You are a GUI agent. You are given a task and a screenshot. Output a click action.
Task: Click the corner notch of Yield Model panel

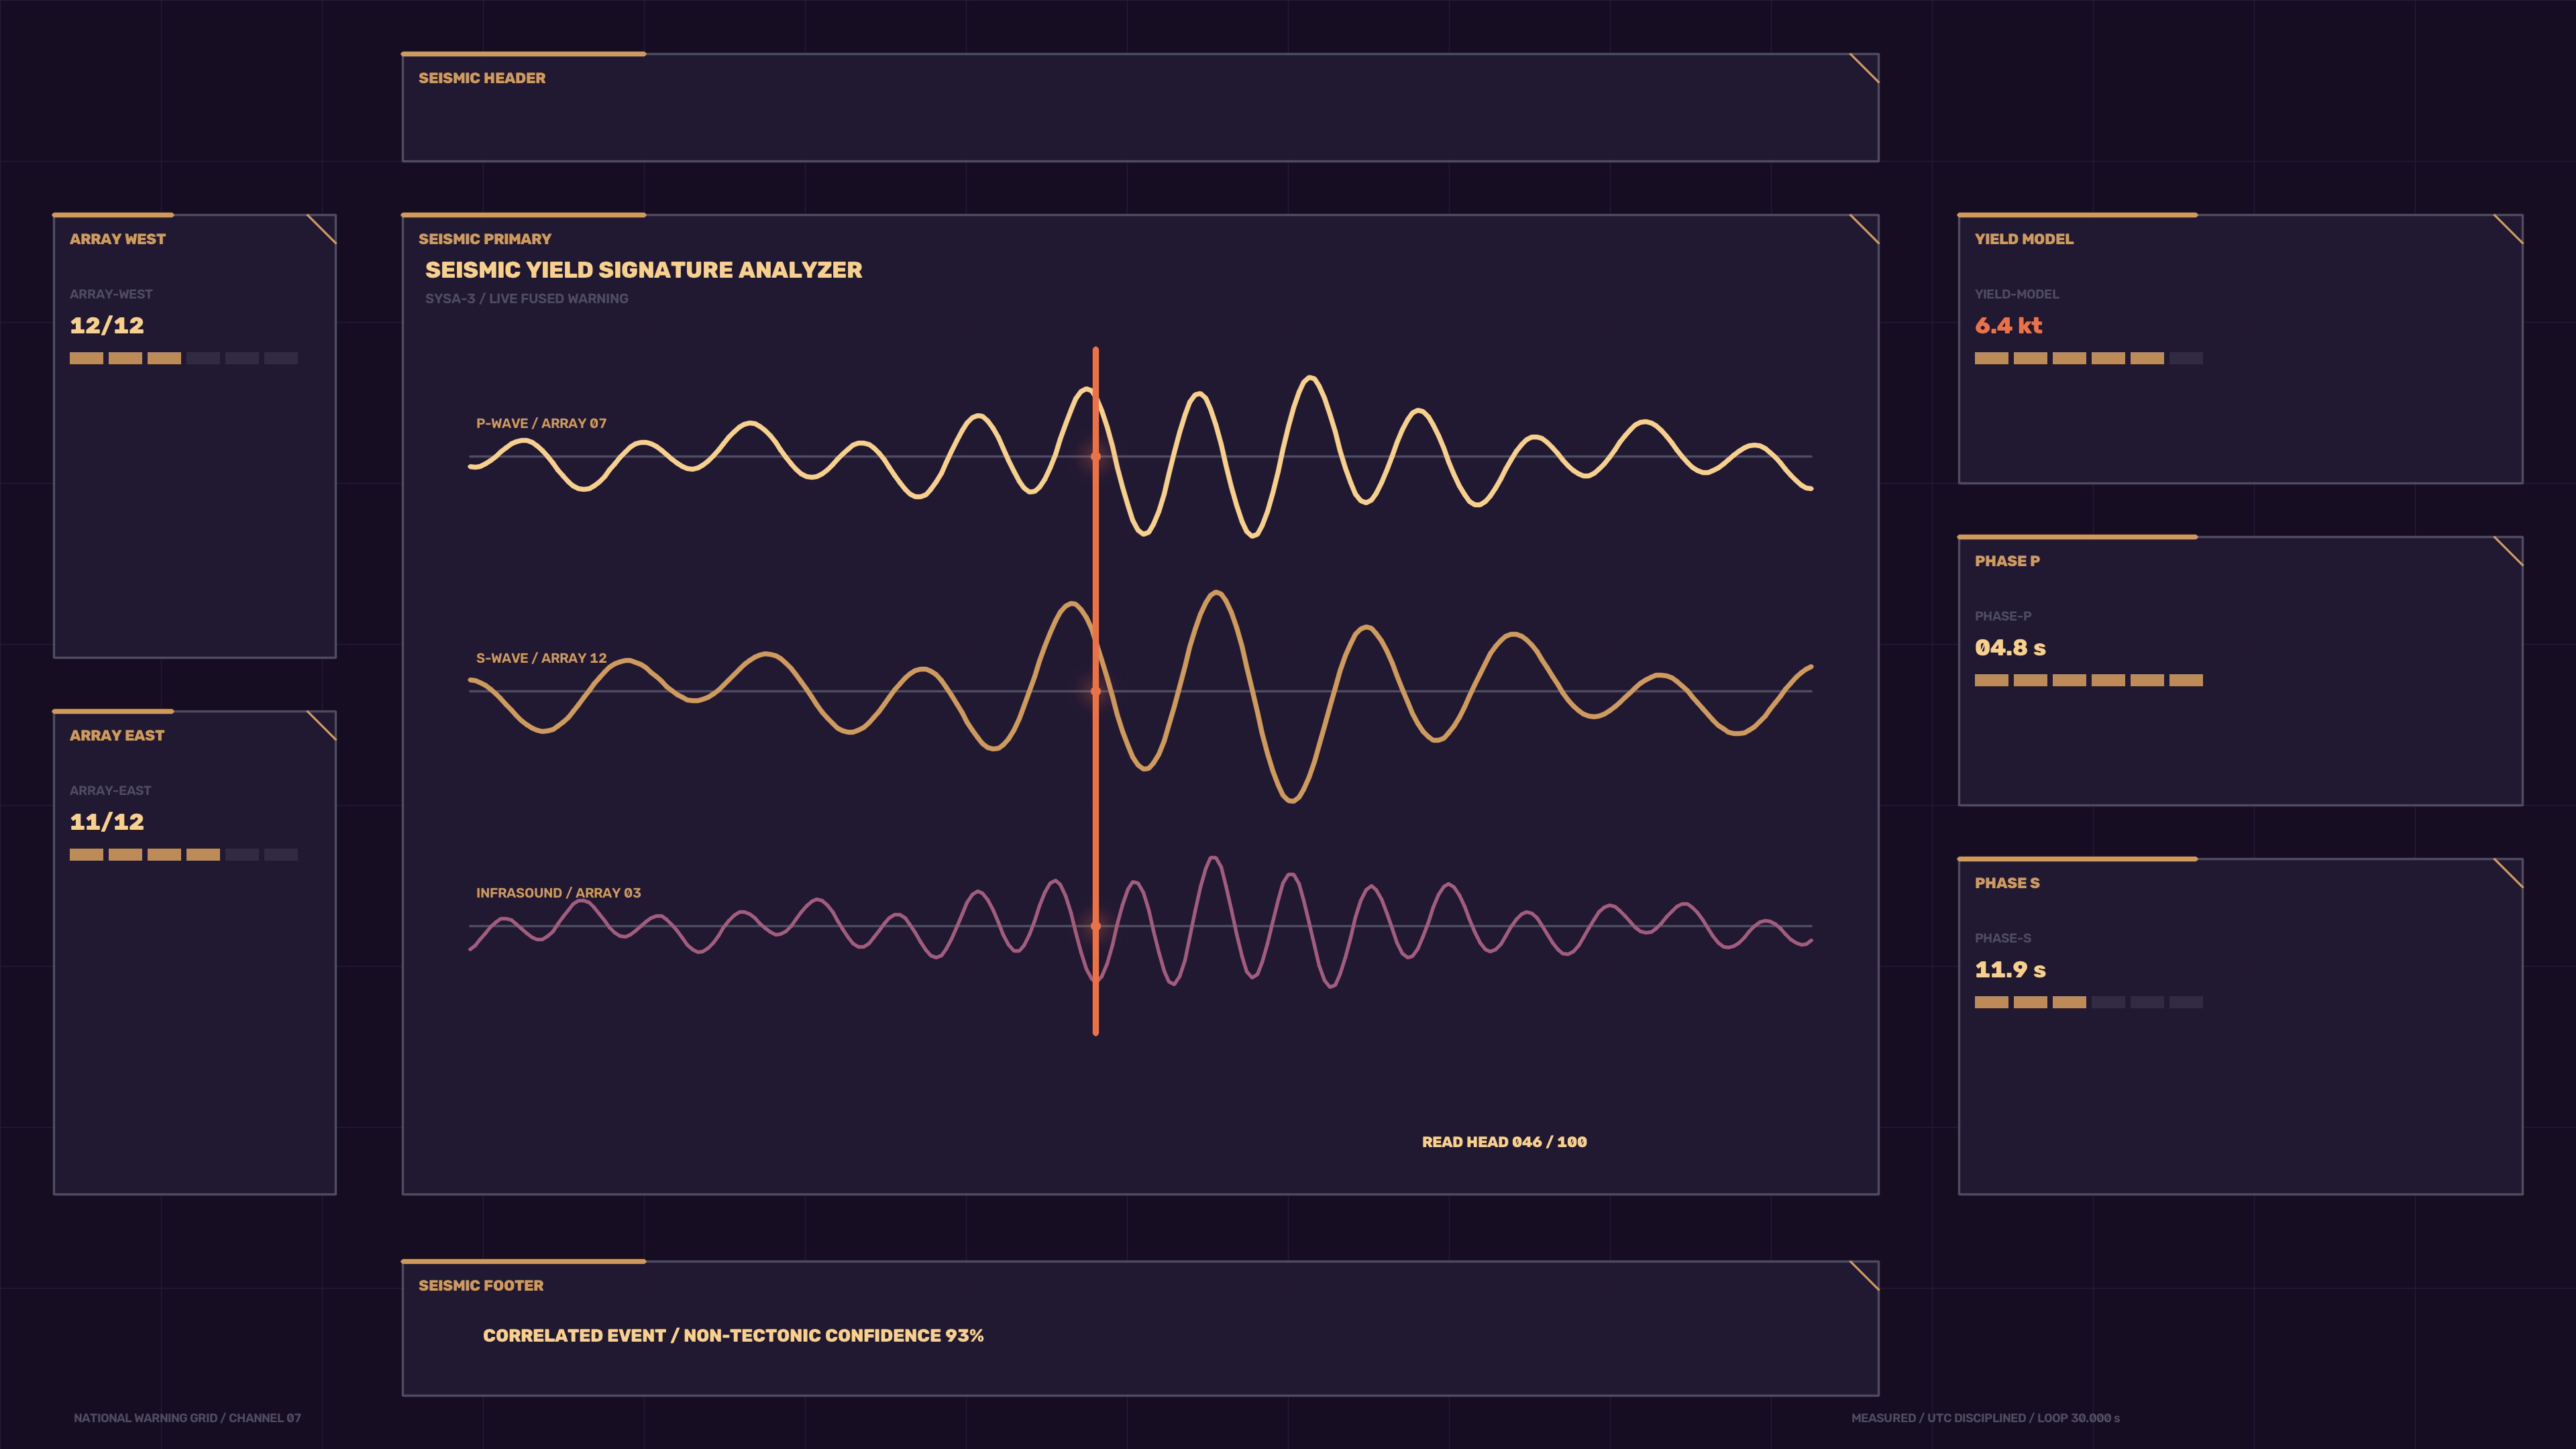click(x=2508, y=229)
